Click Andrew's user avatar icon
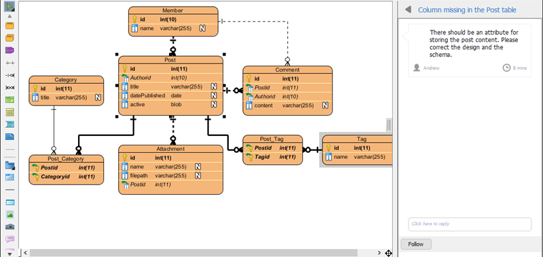 pyautogui.click(x=417, y=68)
